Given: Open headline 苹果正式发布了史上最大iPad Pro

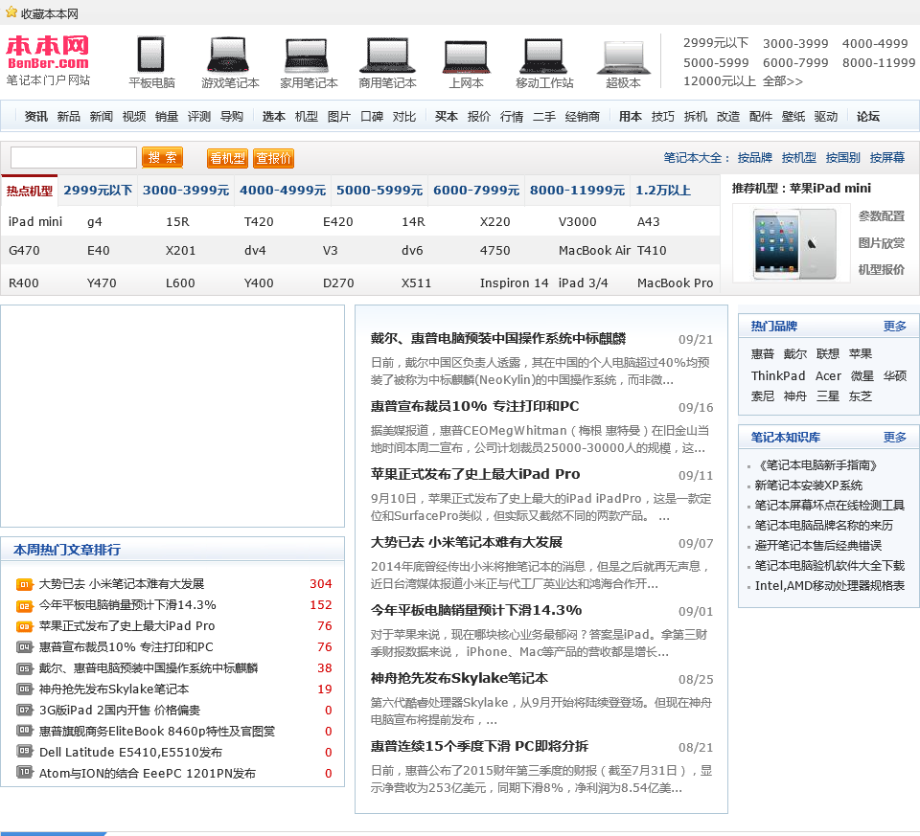Looking at the screenshot, I should (475, 474).
